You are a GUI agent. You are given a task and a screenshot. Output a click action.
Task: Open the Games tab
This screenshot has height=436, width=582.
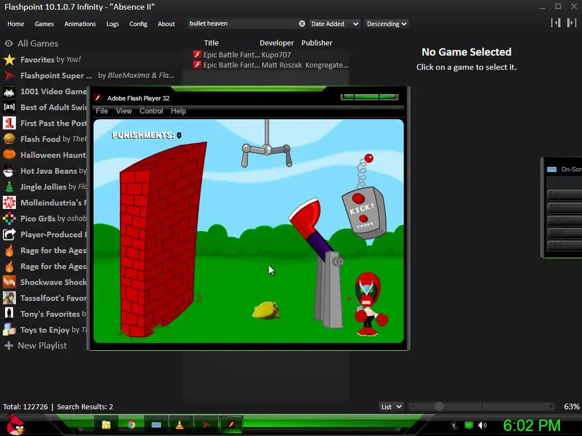(x=44, y=24)
